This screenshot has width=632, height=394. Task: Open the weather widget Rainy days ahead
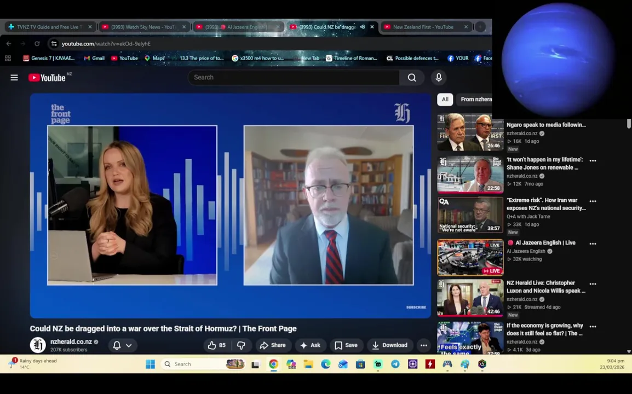34,364
